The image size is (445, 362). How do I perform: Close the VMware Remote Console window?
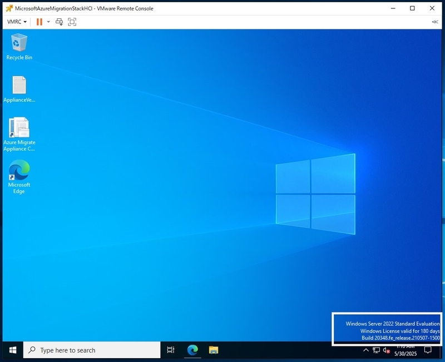click(432, 8)
